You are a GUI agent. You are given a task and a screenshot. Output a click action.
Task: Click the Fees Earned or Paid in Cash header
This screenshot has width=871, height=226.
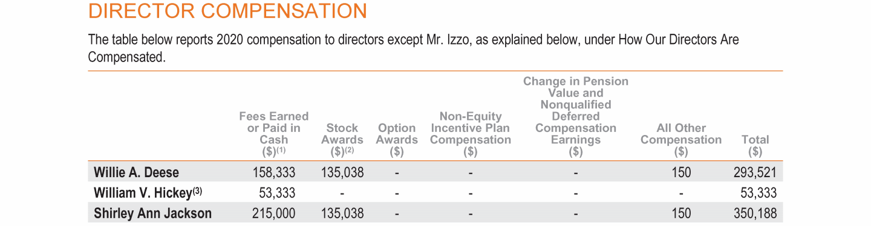click(x=273, y=133)
